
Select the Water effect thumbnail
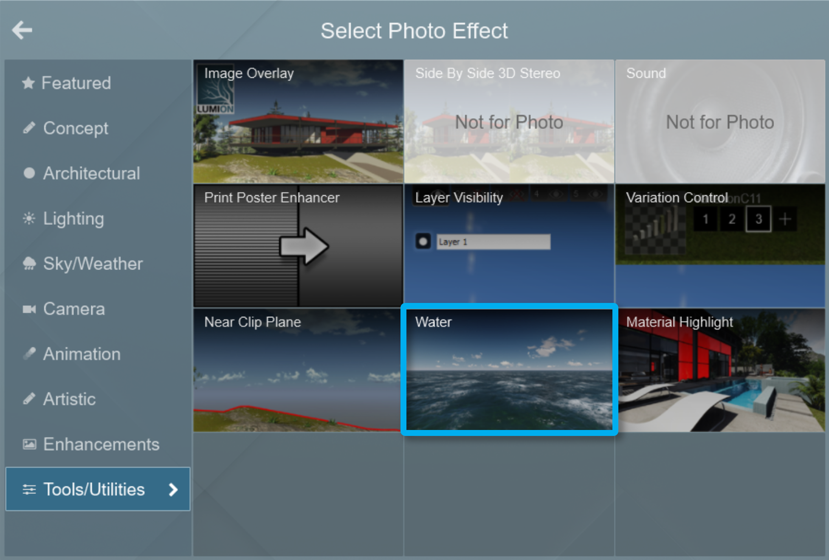pos(509,370)
